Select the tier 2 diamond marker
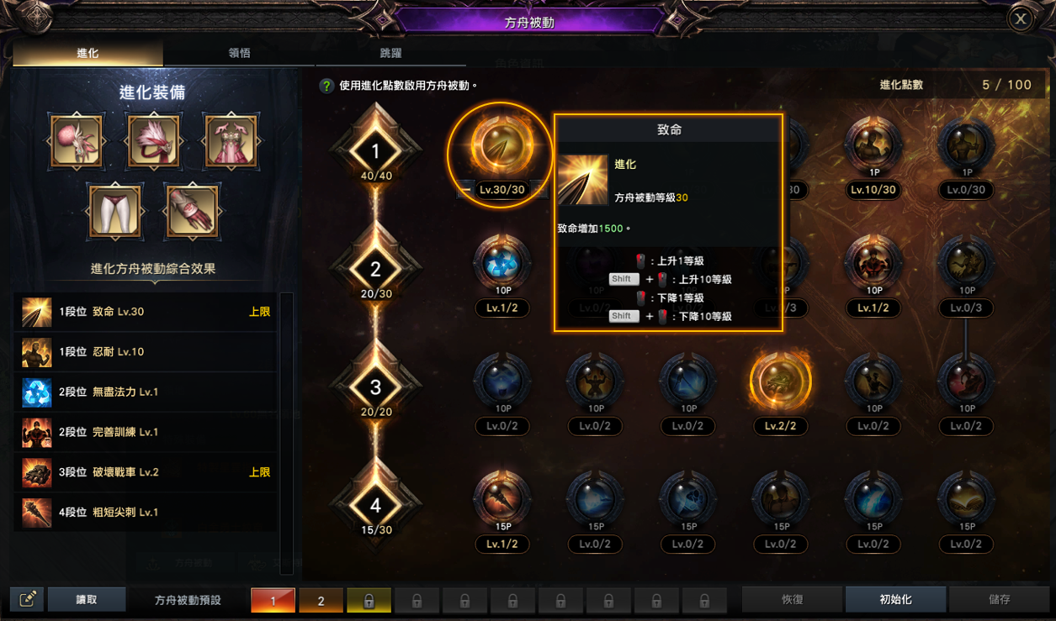This screenshot has width=1056, height=621. coord(375,269)
